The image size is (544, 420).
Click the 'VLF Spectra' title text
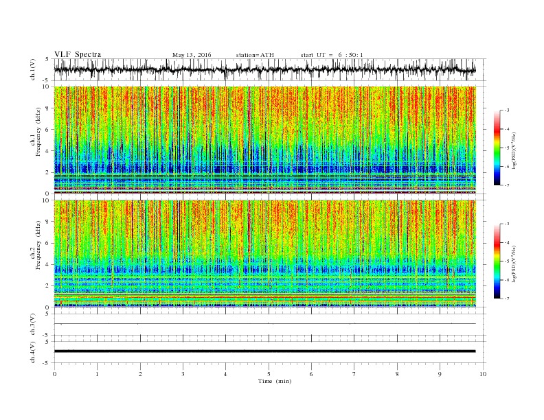[78, 54]
